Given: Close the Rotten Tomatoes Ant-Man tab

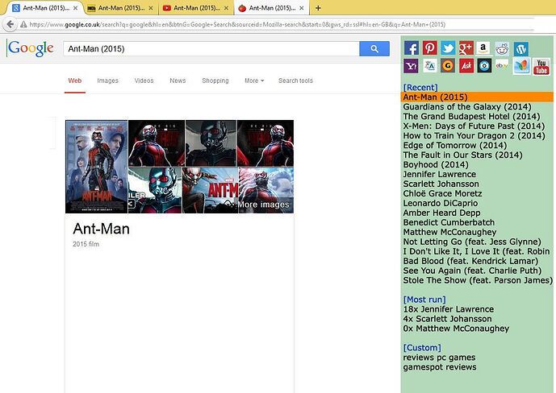Looking at the screenshot, I should coord(302,8).
